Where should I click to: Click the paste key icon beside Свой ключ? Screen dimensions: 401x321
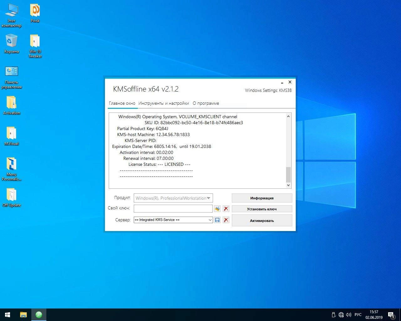[217, 208]
